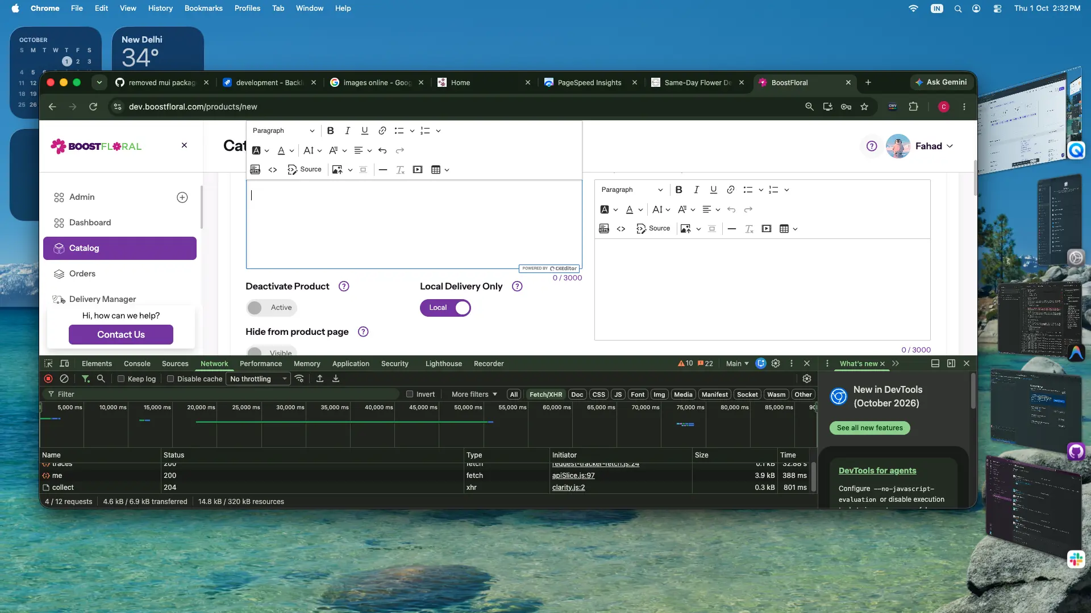This screenshot has width=1091, height=613.
Task: Toggle the Local delivery switch
Action: coord(445,308)
